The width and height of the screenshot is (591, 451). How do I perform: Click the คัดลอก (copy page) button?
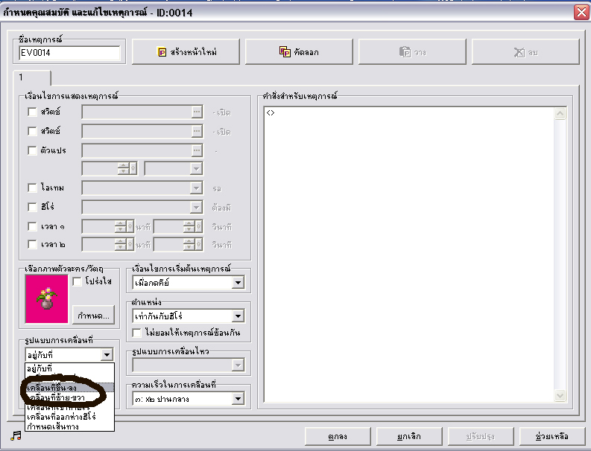coord(299,52)
